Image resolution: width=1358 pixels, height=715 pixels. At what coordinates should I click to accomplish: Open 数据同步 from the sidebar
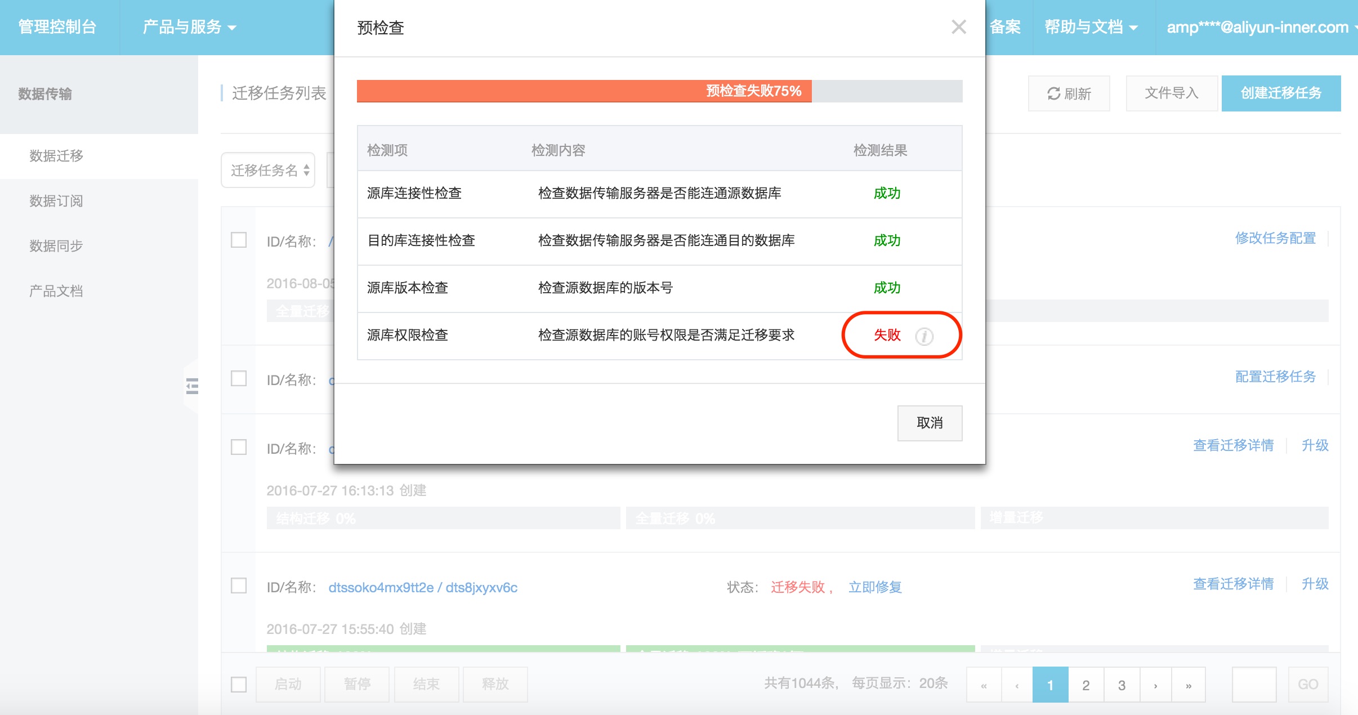pos(56,246)
